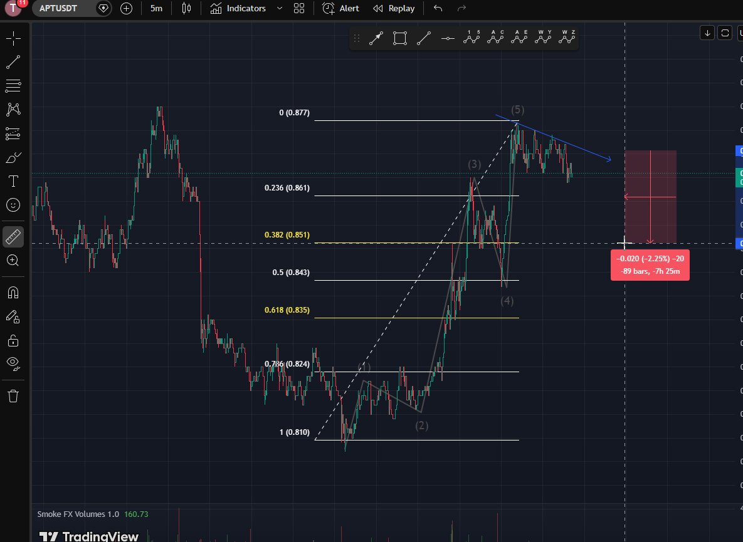Select the 0.236 (0.861) Fibonacci level label

[x=287, y=188]
